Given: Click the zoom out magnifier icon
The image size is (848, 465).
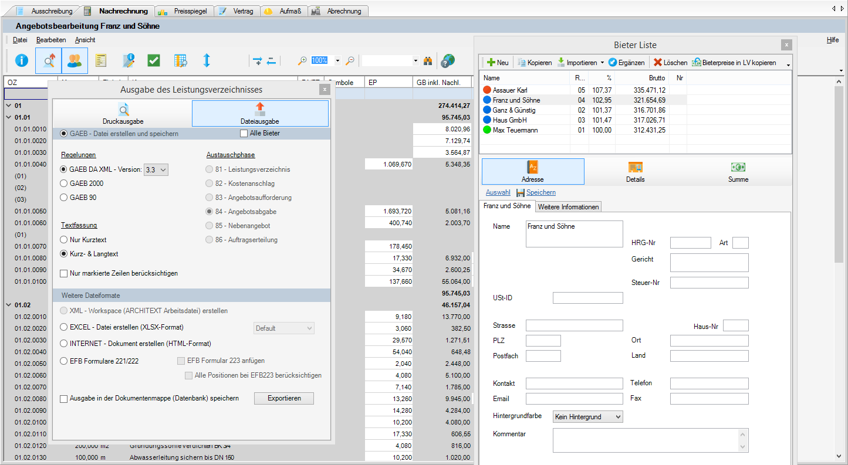Looking at the screenshot, I should click(349, 60).
